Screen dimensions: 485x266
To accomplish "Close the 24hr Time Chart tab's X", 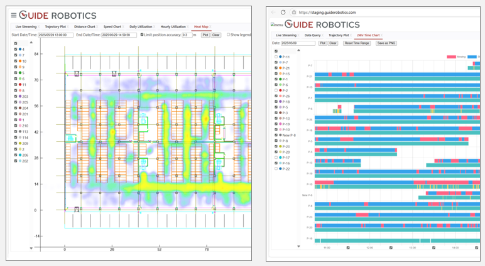I will (381, 36).
